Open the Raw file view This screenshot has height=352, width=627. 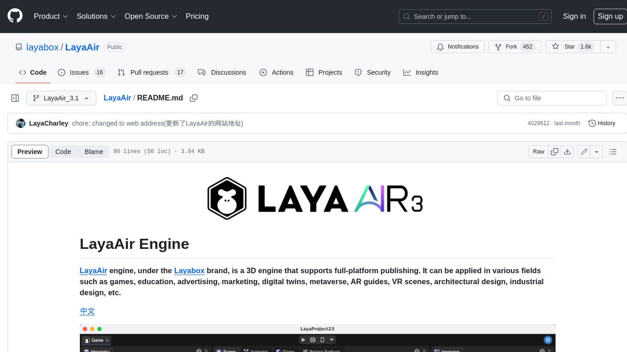[x=538, y=152]
